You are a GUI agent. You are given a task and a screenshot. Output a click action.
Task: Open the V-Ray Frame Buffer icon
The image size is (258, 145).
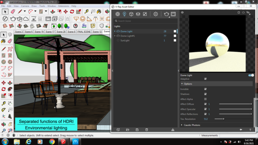(173, 14)
